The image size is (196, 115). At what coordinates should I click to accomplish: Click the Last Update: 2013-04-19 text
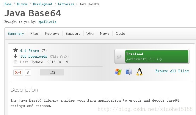(44, 62)
